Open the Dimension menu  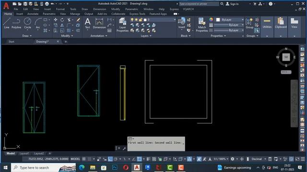coord(99,9)
